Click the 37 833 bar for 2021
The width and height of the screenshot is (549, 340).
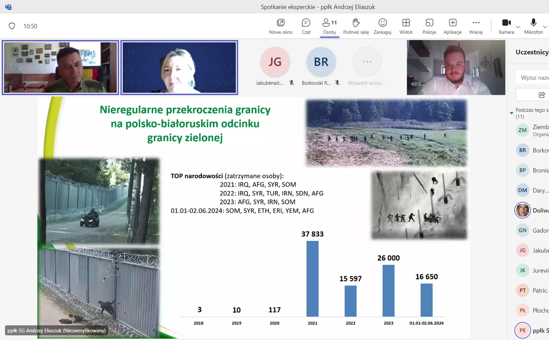pyautogui.click(x=312, y=279)
